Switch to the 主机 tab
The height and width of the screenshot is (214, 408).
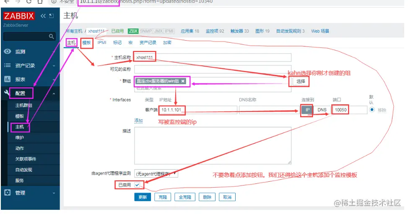pyautogui.click(x=71, y=43)
